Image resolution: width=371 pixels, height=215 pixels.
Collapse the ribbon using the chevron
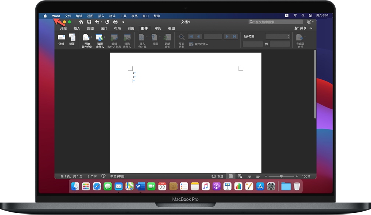pos(311,28)
